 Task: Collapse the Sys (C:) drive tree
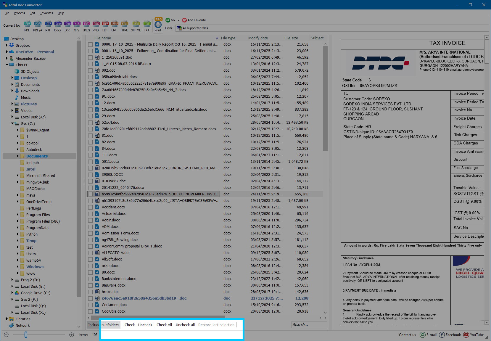click(12, 123)
